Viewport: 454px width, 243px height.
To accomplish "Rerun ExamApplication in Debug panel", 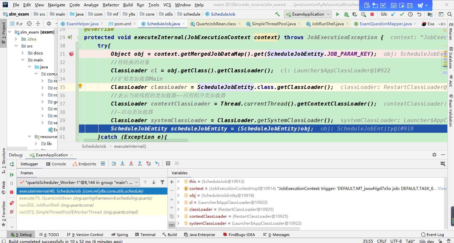I will click(x=12, y=164).
